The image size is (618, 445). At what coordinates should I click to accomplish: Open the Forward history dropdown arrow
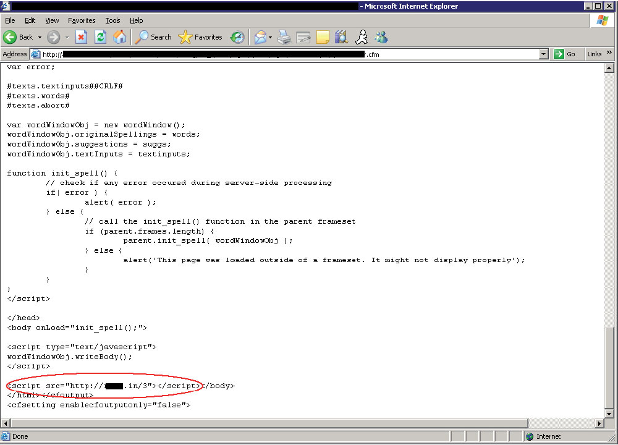point(67,38)
